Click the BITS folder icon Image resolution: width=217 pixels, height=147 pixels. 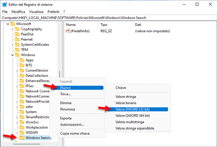(x=22, y=65)
